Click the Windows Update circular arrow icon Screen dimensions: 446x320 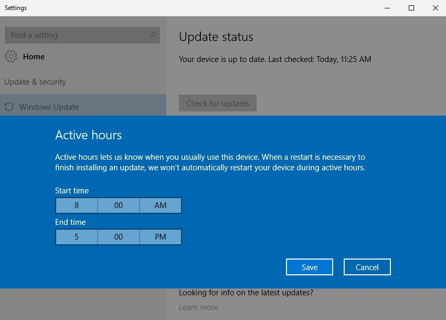[x=8, y=107]
